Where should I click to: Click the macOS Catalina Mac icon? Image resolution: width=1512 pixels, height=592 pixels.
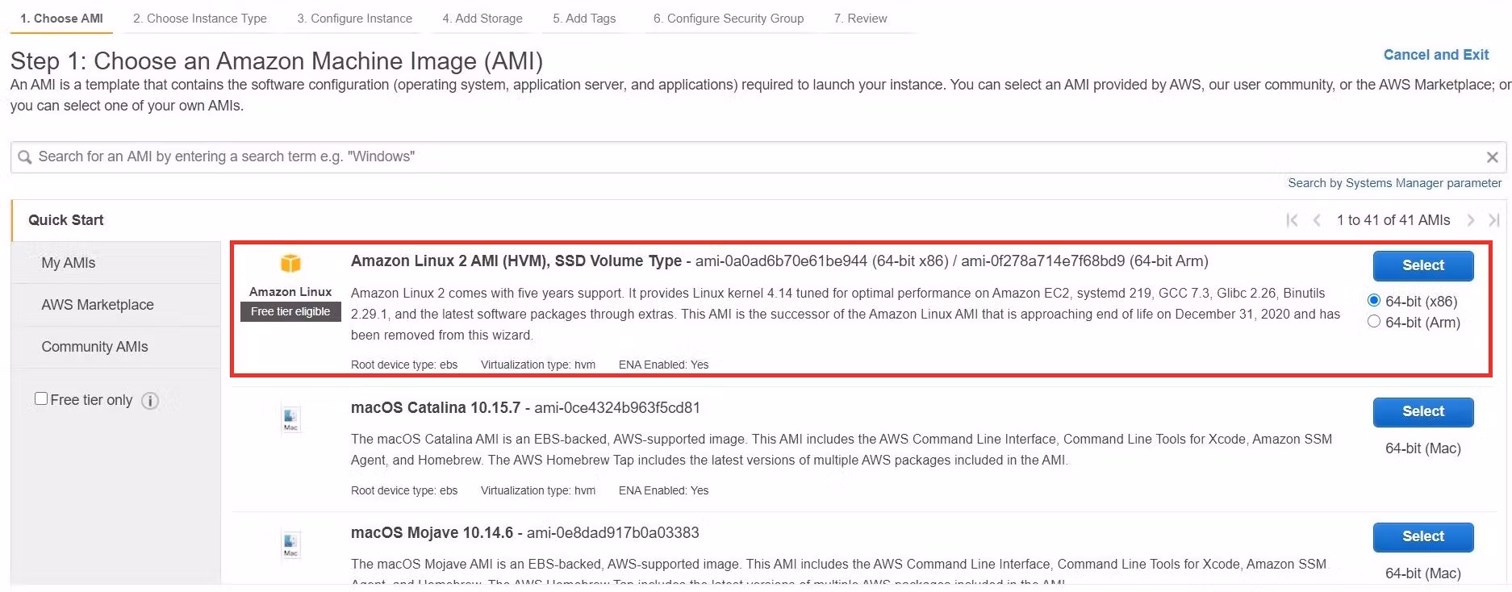pyautogui.click(x=290, y=418)
